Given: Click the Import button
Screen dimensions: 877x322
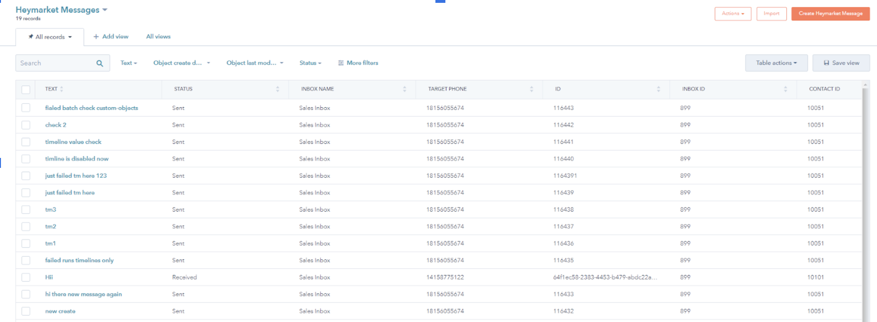Looking at the screenshot, I should [772, 14].
